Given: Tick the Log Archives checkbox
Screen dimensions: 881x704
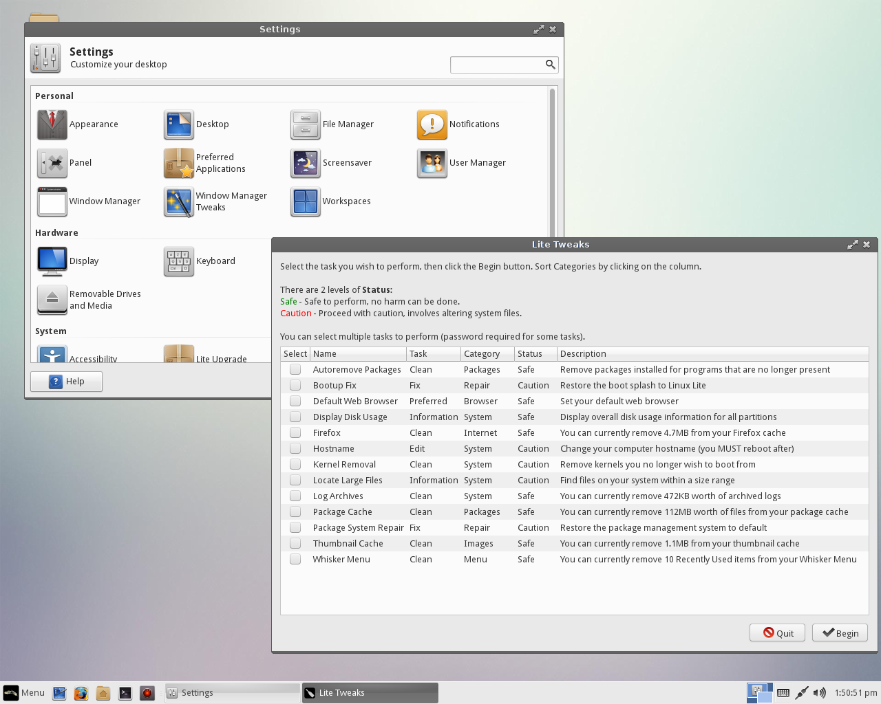Looking at the screenshot, I should pos(295,496).
